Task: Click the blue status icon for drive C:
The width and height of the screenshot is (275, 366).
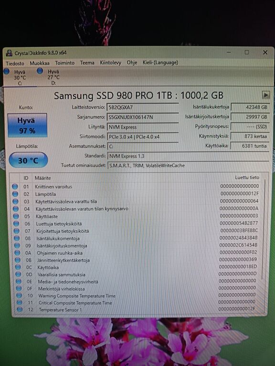Action: (x=7, y=71)
